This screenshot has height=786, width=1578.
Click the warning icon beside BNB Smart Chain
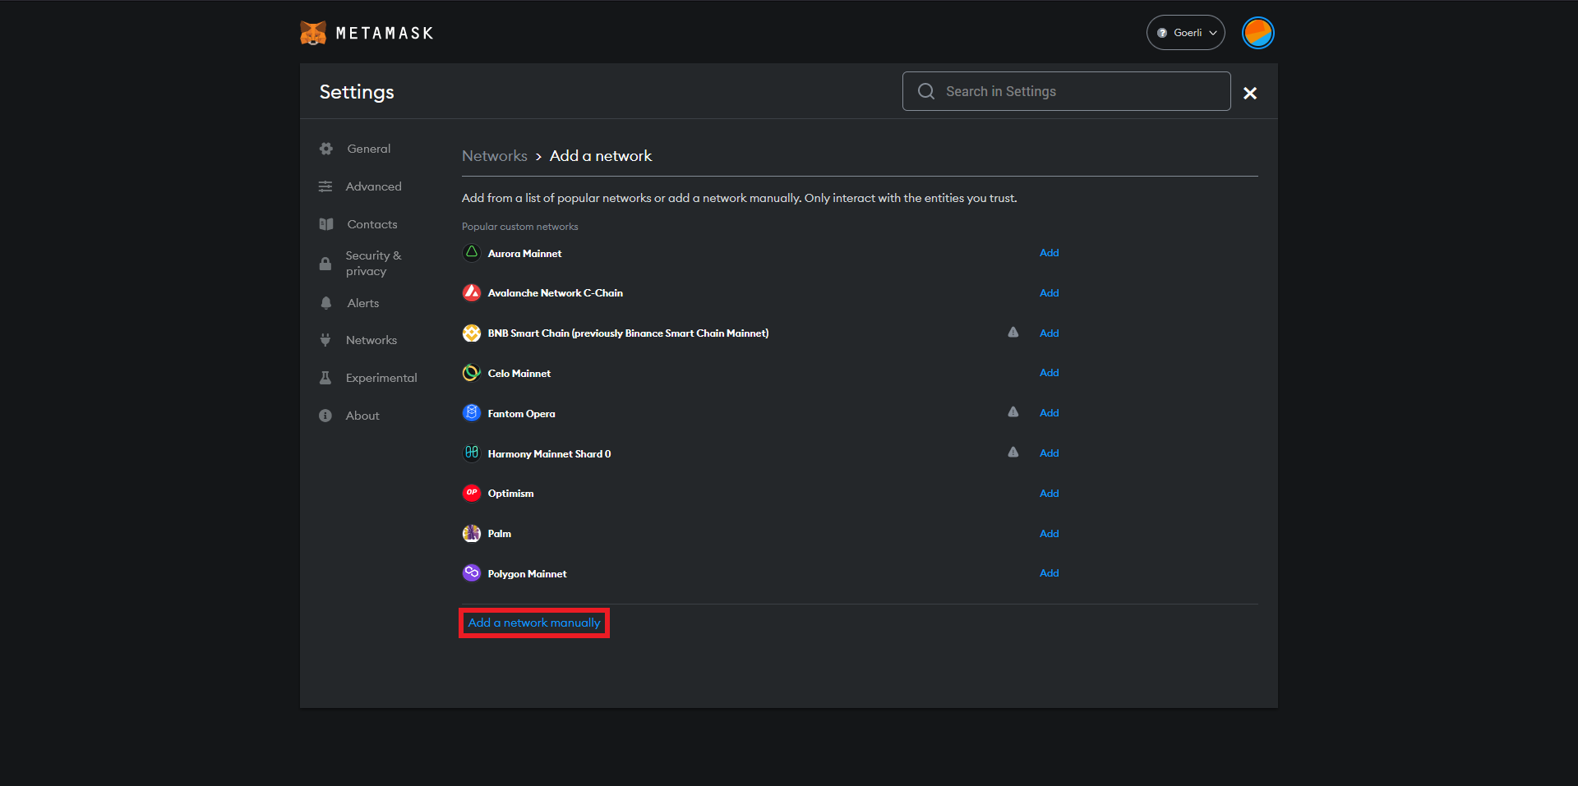[1013, 333]
